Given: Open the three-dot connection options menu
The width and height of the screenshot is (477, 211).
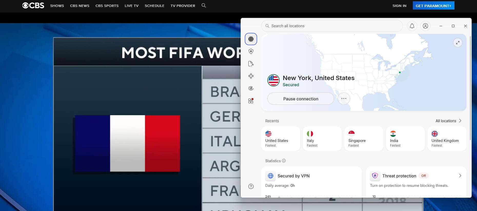Looking at the screenshot, I should click(x=344, y=99).
